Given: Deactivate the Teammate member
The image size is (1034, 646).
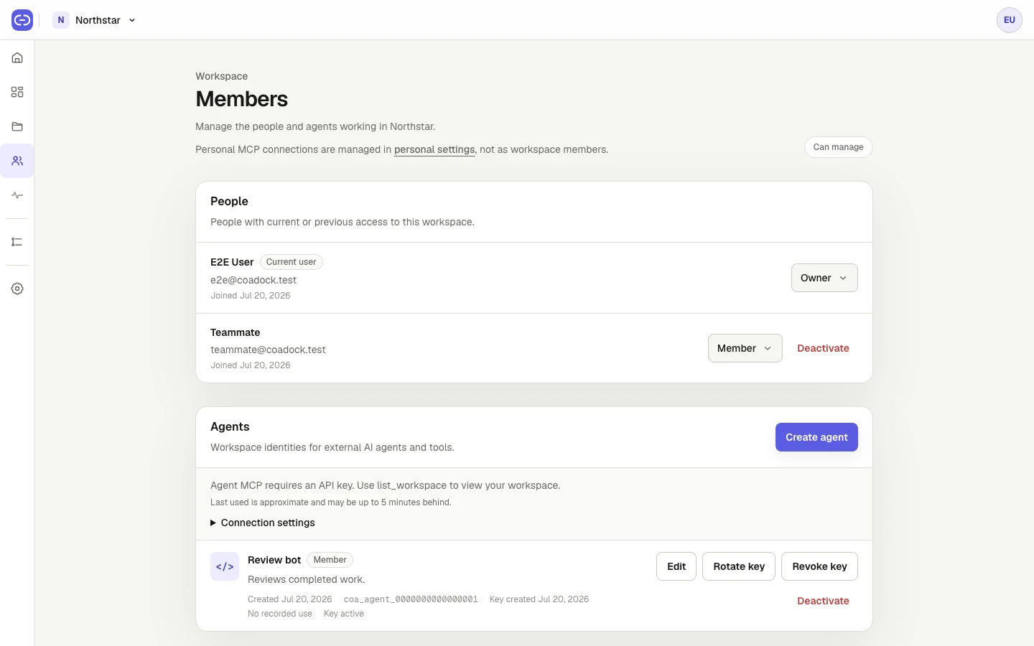Looking at the screenshot, I should point(823,348).
